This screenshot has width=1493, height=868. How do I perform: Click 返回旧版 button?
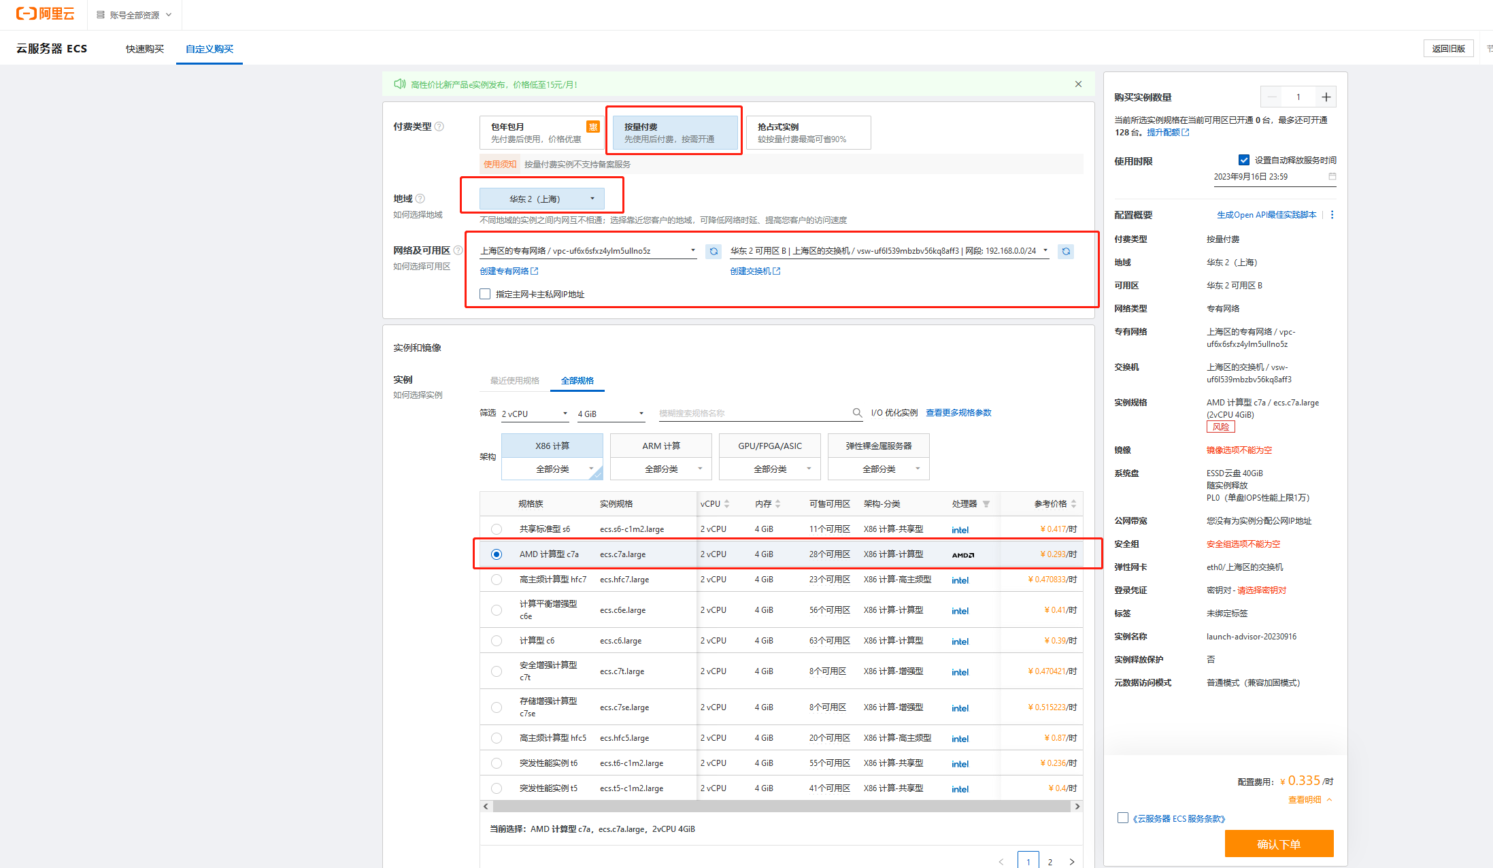click(x=1449, y=48)
